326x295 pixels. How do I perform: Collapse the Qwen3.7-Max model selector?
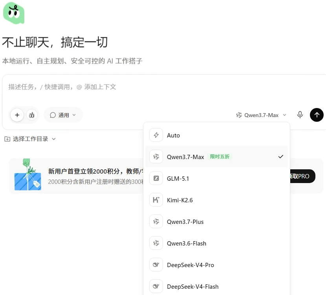coord(261,115)
